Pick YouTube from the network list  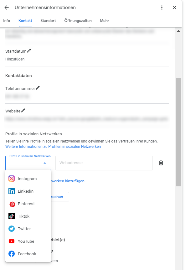click(x=28, y=241)
